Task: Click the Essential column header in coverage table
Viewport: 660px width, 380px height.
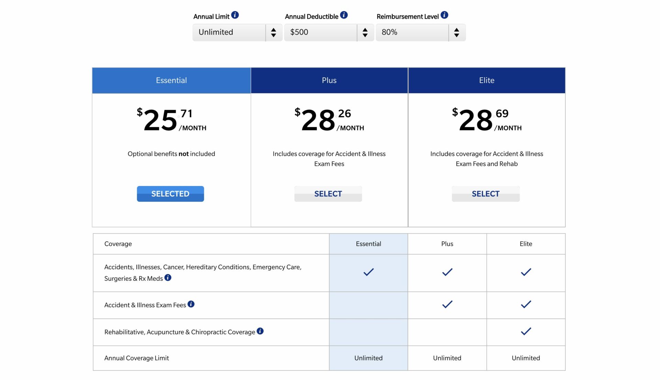Action: pos(368,244)
